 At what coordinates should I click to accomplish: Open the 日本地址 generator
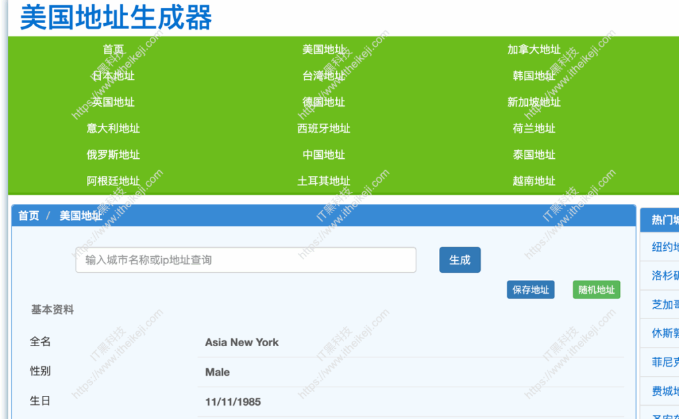pyautogui.click(x=112, y=75)
